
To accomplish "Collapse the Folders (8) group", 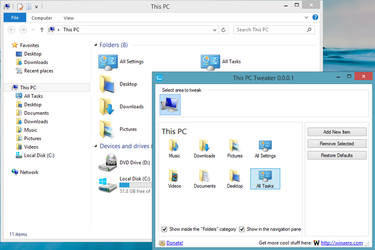I will [x=96, y=45].
